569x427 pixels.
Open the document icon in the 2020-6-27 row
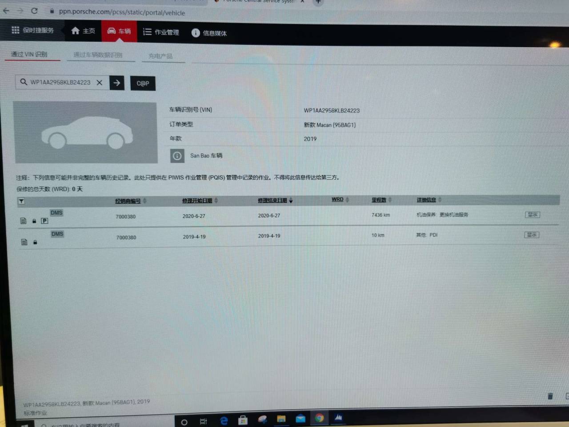[24, 221]
